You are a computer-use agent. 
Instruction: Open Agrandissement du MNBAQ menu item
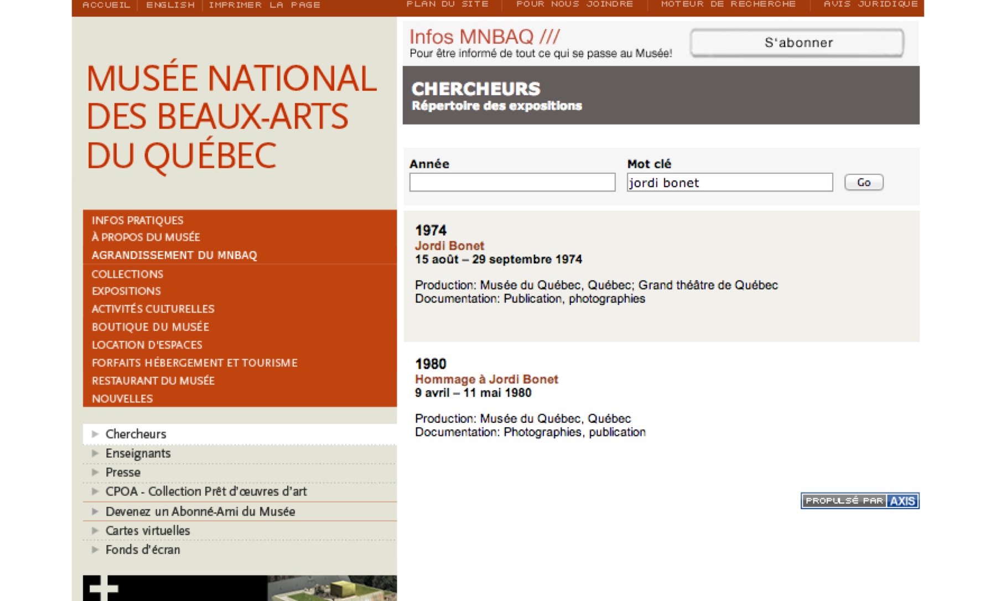174,255
